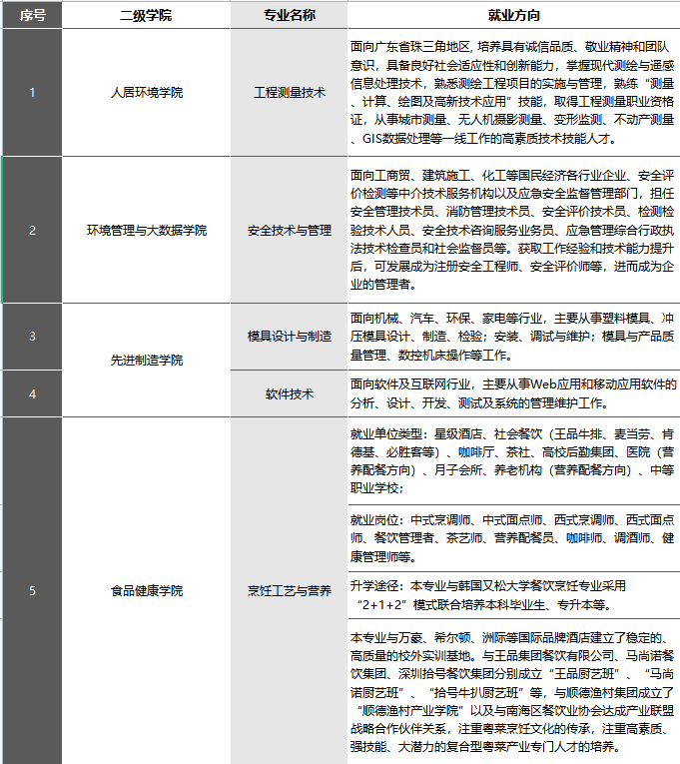Click the 工程测量技术 major cell
Image resolution: width=680 pixels, height=764 pixels.
pos(290,92)
